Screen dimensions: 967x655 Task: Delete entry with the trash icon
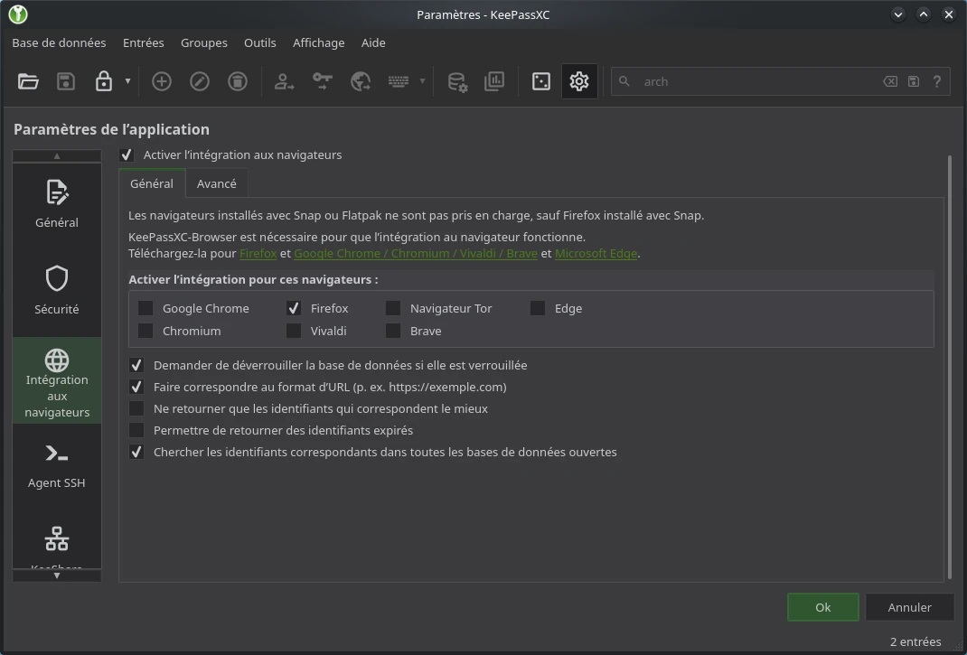(238, 81)
